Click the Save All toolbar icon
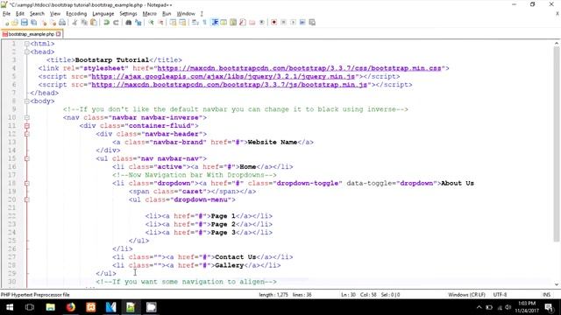 click(33, 23)
